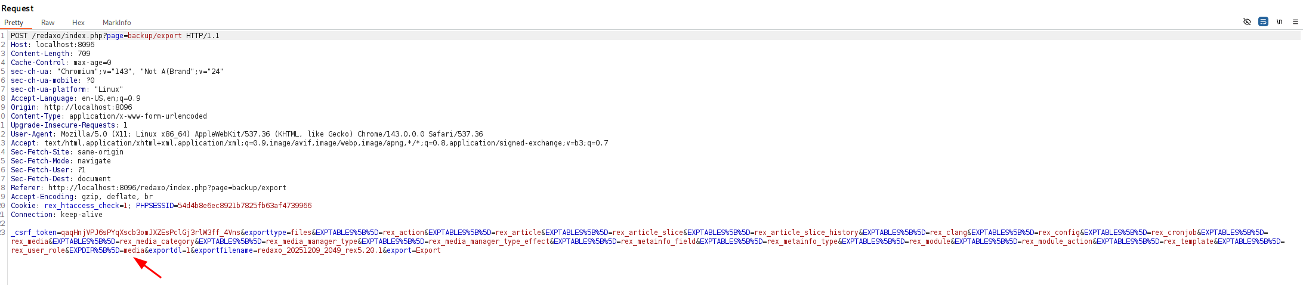This screenshot has height=285, width=1303.
Task: Click the Request panel title
Action: click(17, 8)
